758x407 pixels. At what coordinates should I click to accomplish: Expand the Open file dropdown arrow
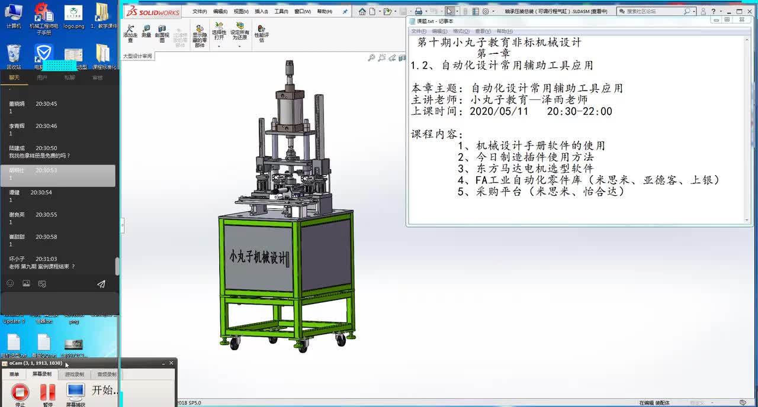[395, 11]
